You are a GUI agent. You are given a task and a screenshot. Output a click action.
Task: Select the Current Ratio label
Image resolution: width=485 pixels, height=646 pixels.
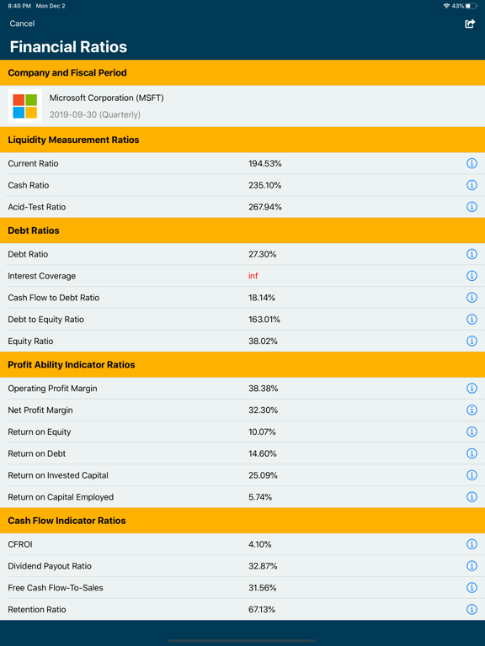point(33,163)
